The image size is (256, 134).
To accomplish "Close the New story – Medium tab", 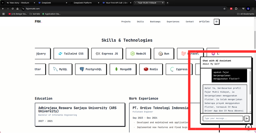I will [35, 3].
